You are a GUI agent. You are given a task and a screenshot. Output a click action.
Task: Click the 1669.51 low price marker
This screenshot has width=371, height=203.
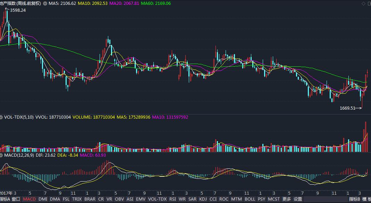[348, 108]
